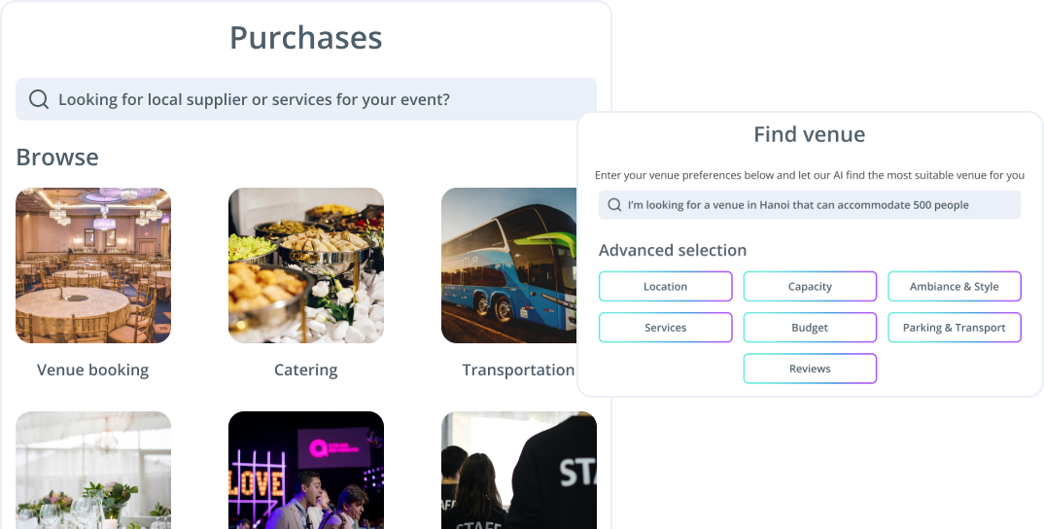Click the Purchases search magnifier icon
The width and height of the screenshot is (1044, 529).
coord(39,99)
